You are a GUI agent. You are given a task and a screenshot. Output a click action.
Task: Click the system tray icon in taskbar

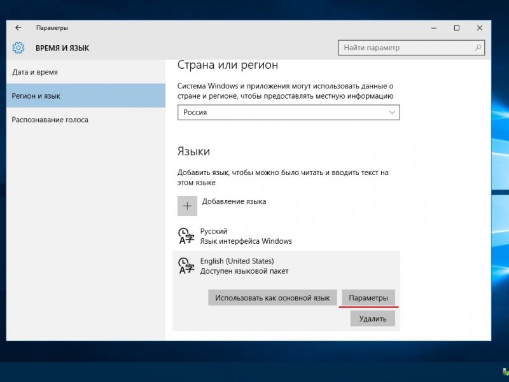[505, 372]
